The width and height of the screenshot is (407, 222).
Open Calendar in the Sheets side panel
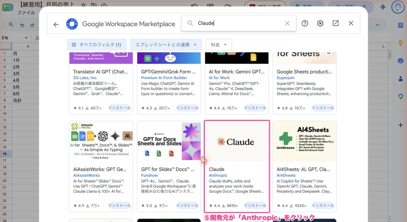(400, 25)
